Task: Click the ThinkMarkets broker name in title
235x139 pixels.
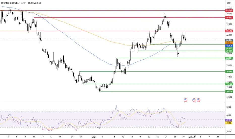Action: 34,3
